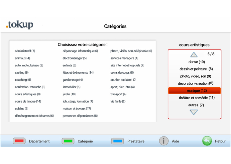Open cours de langue (14)
Image resolution: width=231 pixels, height=164 pixels.
pyautogui.click(x=28, y=101)
